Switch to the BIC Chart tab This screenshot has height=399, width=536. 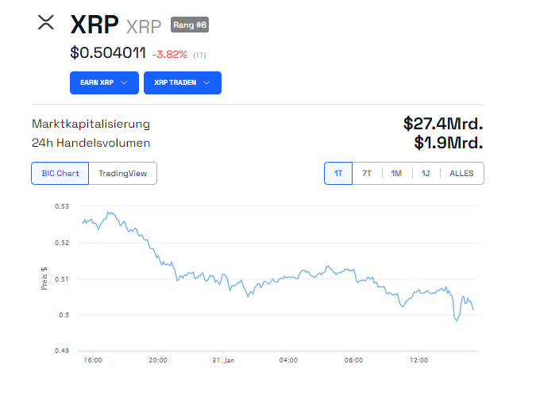tap(60, 173)
